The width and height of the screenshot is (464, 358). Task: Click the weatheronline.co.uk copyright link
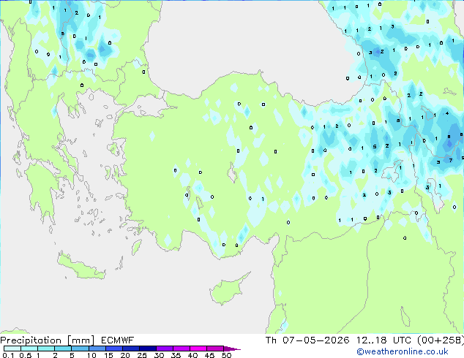[x=403, y=351]
